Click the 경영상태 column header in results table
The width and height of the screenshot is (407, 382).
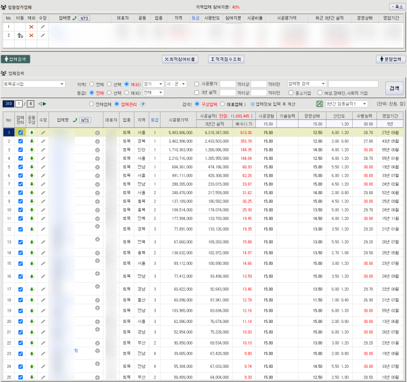pyautogui.click(x=312, y=116)
